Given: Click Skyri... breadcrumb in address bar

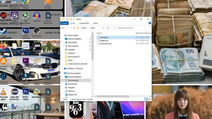Looking at the screenshot, I should pos(84,28).
